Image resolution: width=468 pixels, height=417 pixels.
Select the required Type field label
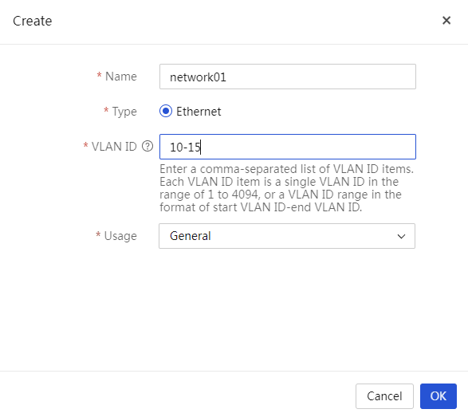[120, 112]
